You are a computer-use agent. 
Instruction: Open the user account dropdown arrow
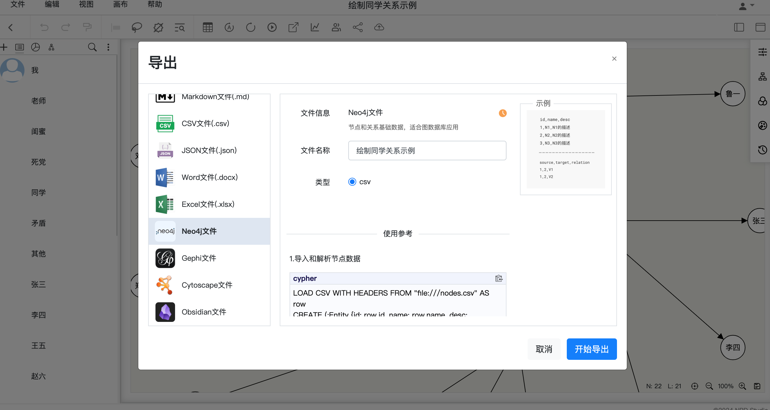(752, 6)
